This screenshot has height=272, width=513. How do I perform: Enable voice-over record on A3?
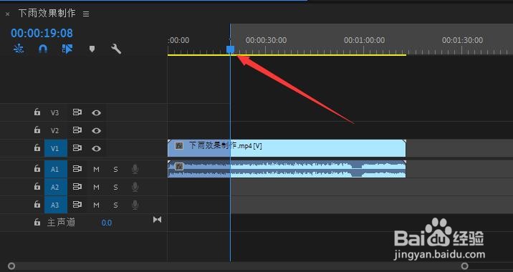coord(135,205)
